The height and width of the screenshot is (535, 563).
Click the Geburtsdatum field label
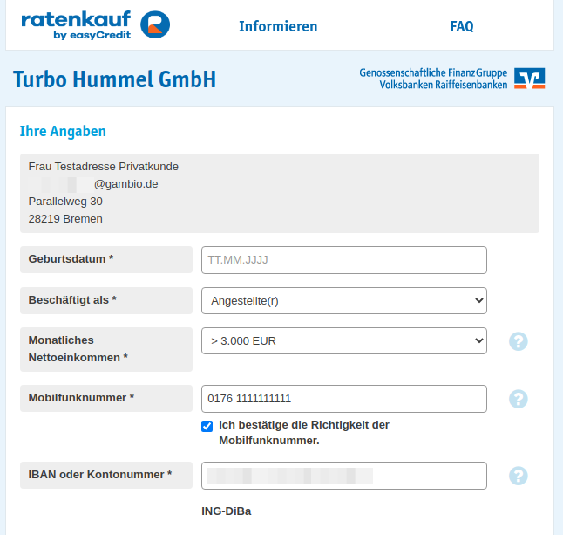click(x=71, y=259)
